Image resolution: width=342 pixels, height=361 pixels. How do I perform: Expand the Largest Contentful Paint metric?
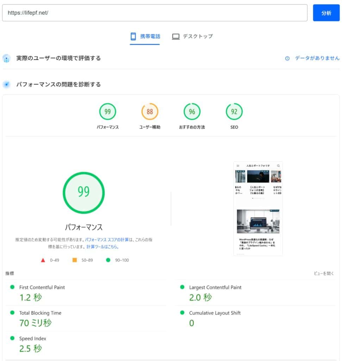pos(215,287)
